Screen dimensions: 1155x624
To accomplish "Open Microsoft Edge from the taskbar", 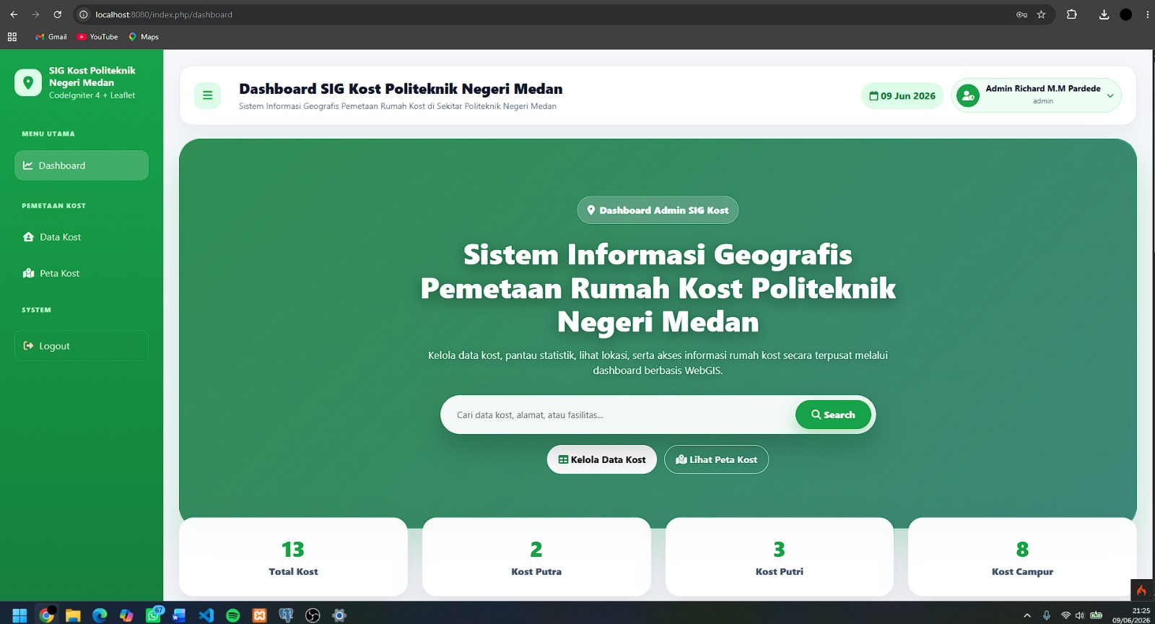I will point(100,615).
